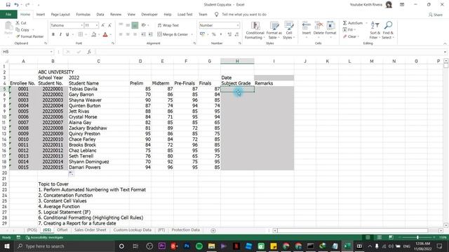
Task: Toggle Center alignment button
Action: (128, 34)
